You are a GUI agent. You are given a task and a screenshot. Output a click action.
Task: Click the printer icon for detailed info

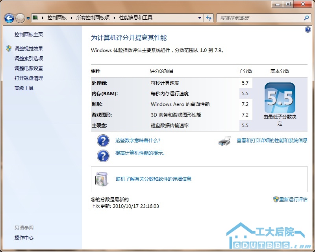click(x=224, y=141)
